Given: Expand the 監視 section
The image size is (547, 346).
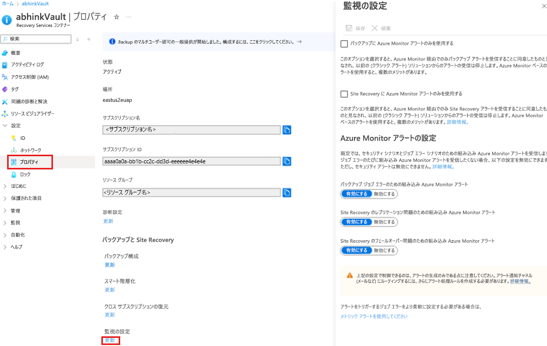Looking at the screenshot, I should (5, 223).
